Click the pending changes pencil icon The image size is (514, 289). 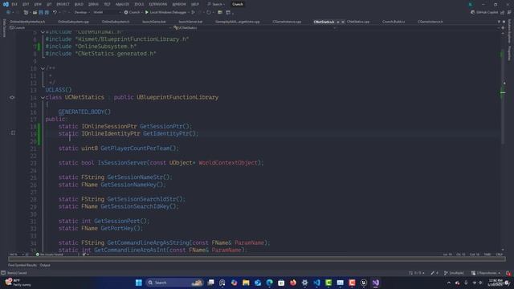click(434, 273)
